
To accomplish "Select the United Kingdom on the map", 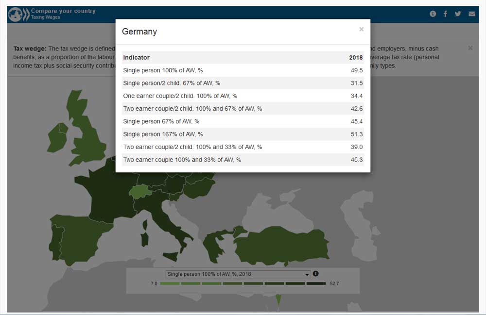I will coord(87,136).
